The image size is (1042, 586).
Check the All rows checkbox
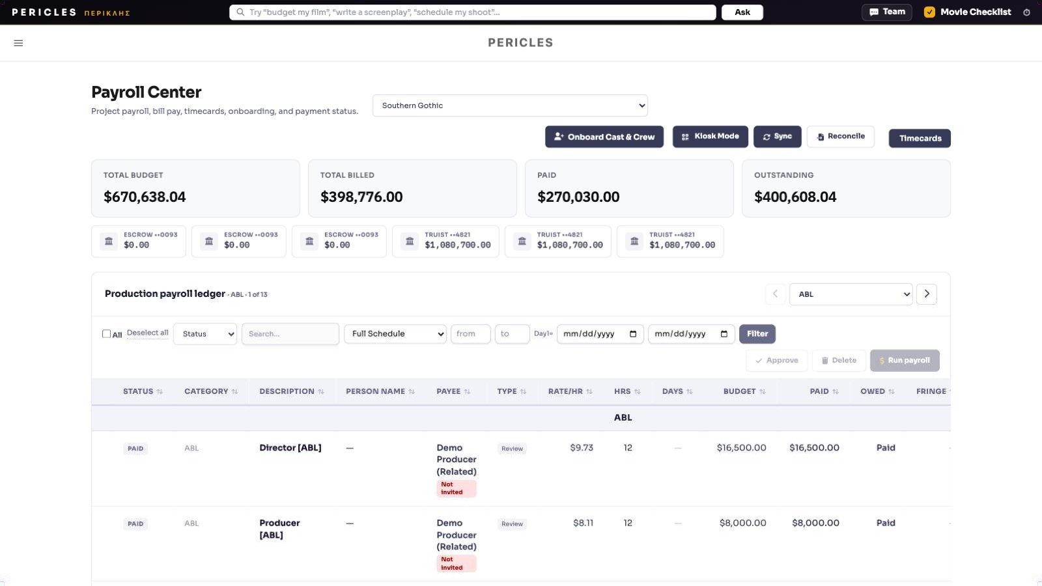[106, 334]
